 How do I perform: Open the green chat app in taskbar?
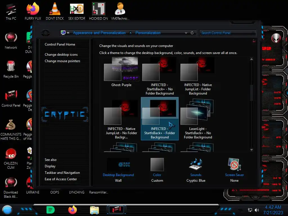pos(51,210)
